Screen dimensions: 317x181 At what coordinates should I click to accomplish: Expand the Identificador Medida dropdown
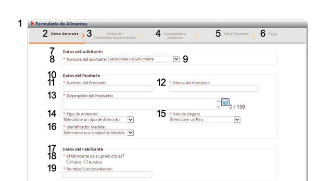coord(131,133)
